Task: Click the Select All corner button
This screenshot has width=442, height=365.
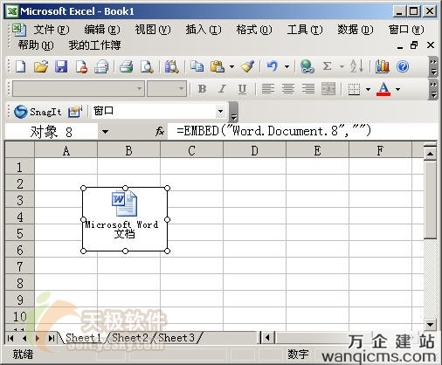Action: [19, 150]
